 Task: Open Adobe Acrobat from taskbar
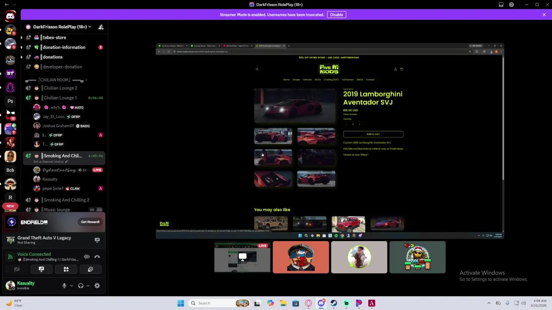[371, 303]
